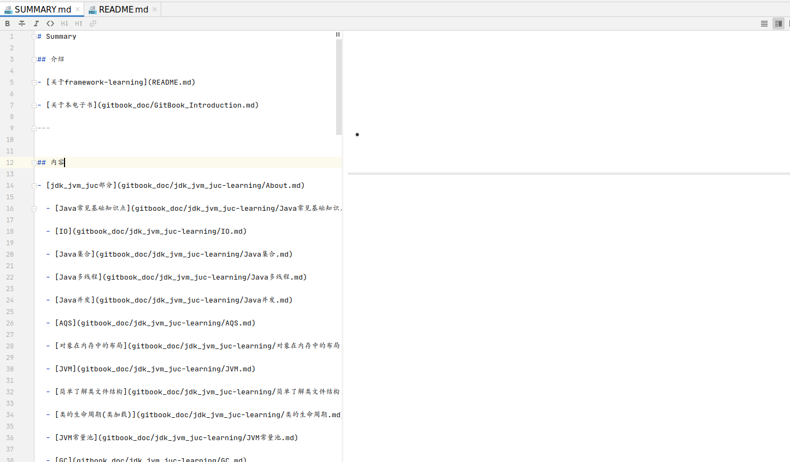Click SUMMARY.md tab file icon
Viewport: 790px width, 462px height.
8,10
